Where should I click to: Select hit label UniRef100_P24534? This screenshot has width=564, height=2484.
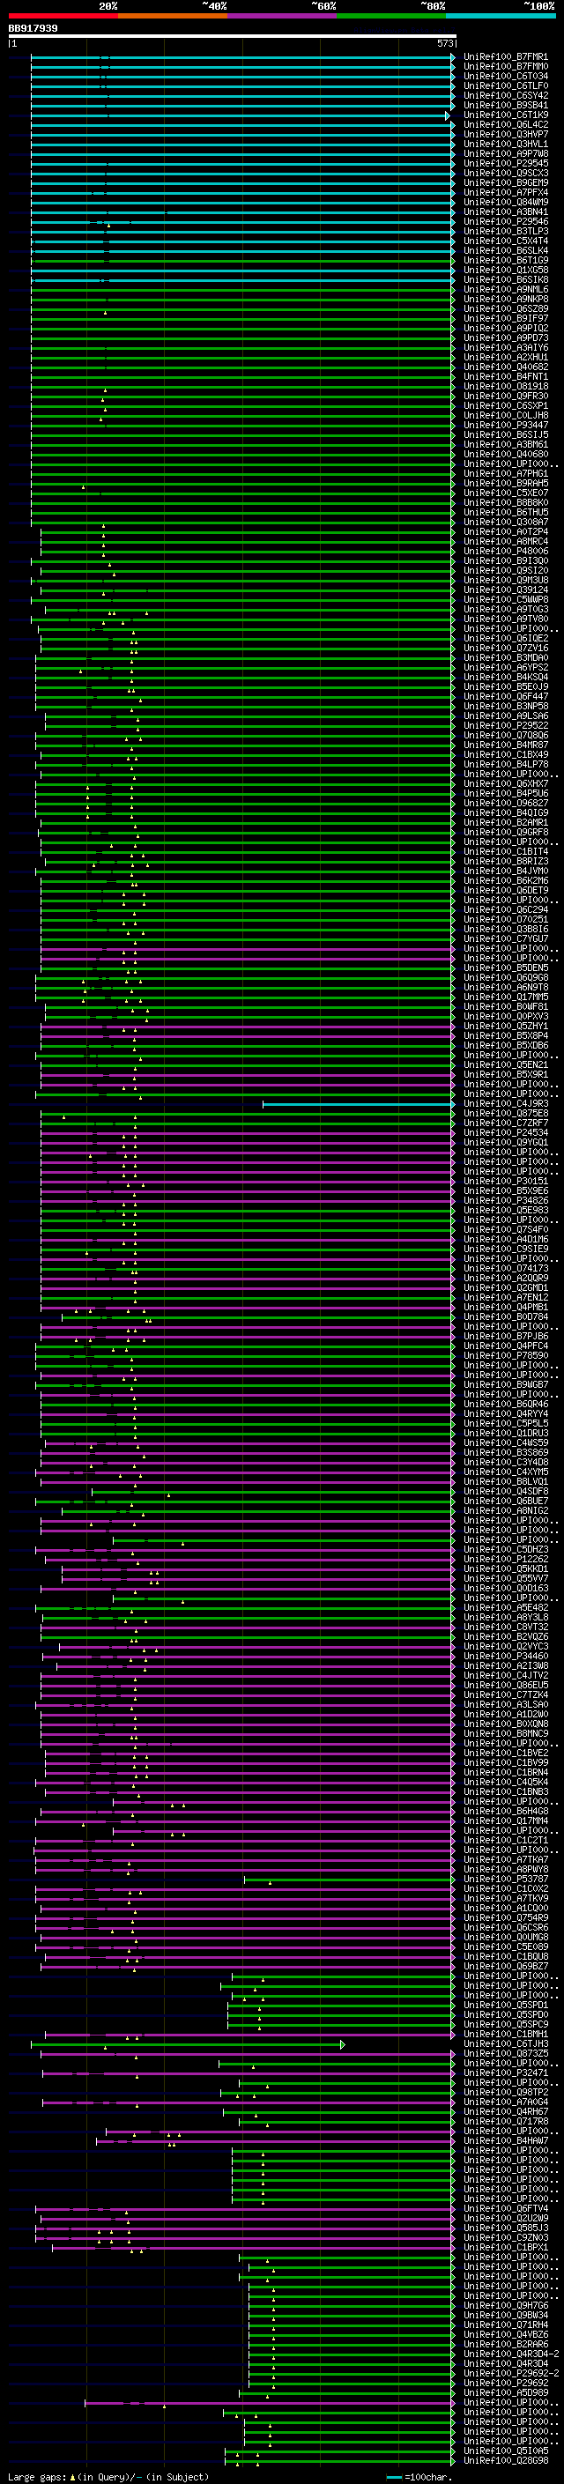click(x=506, y=1133)
